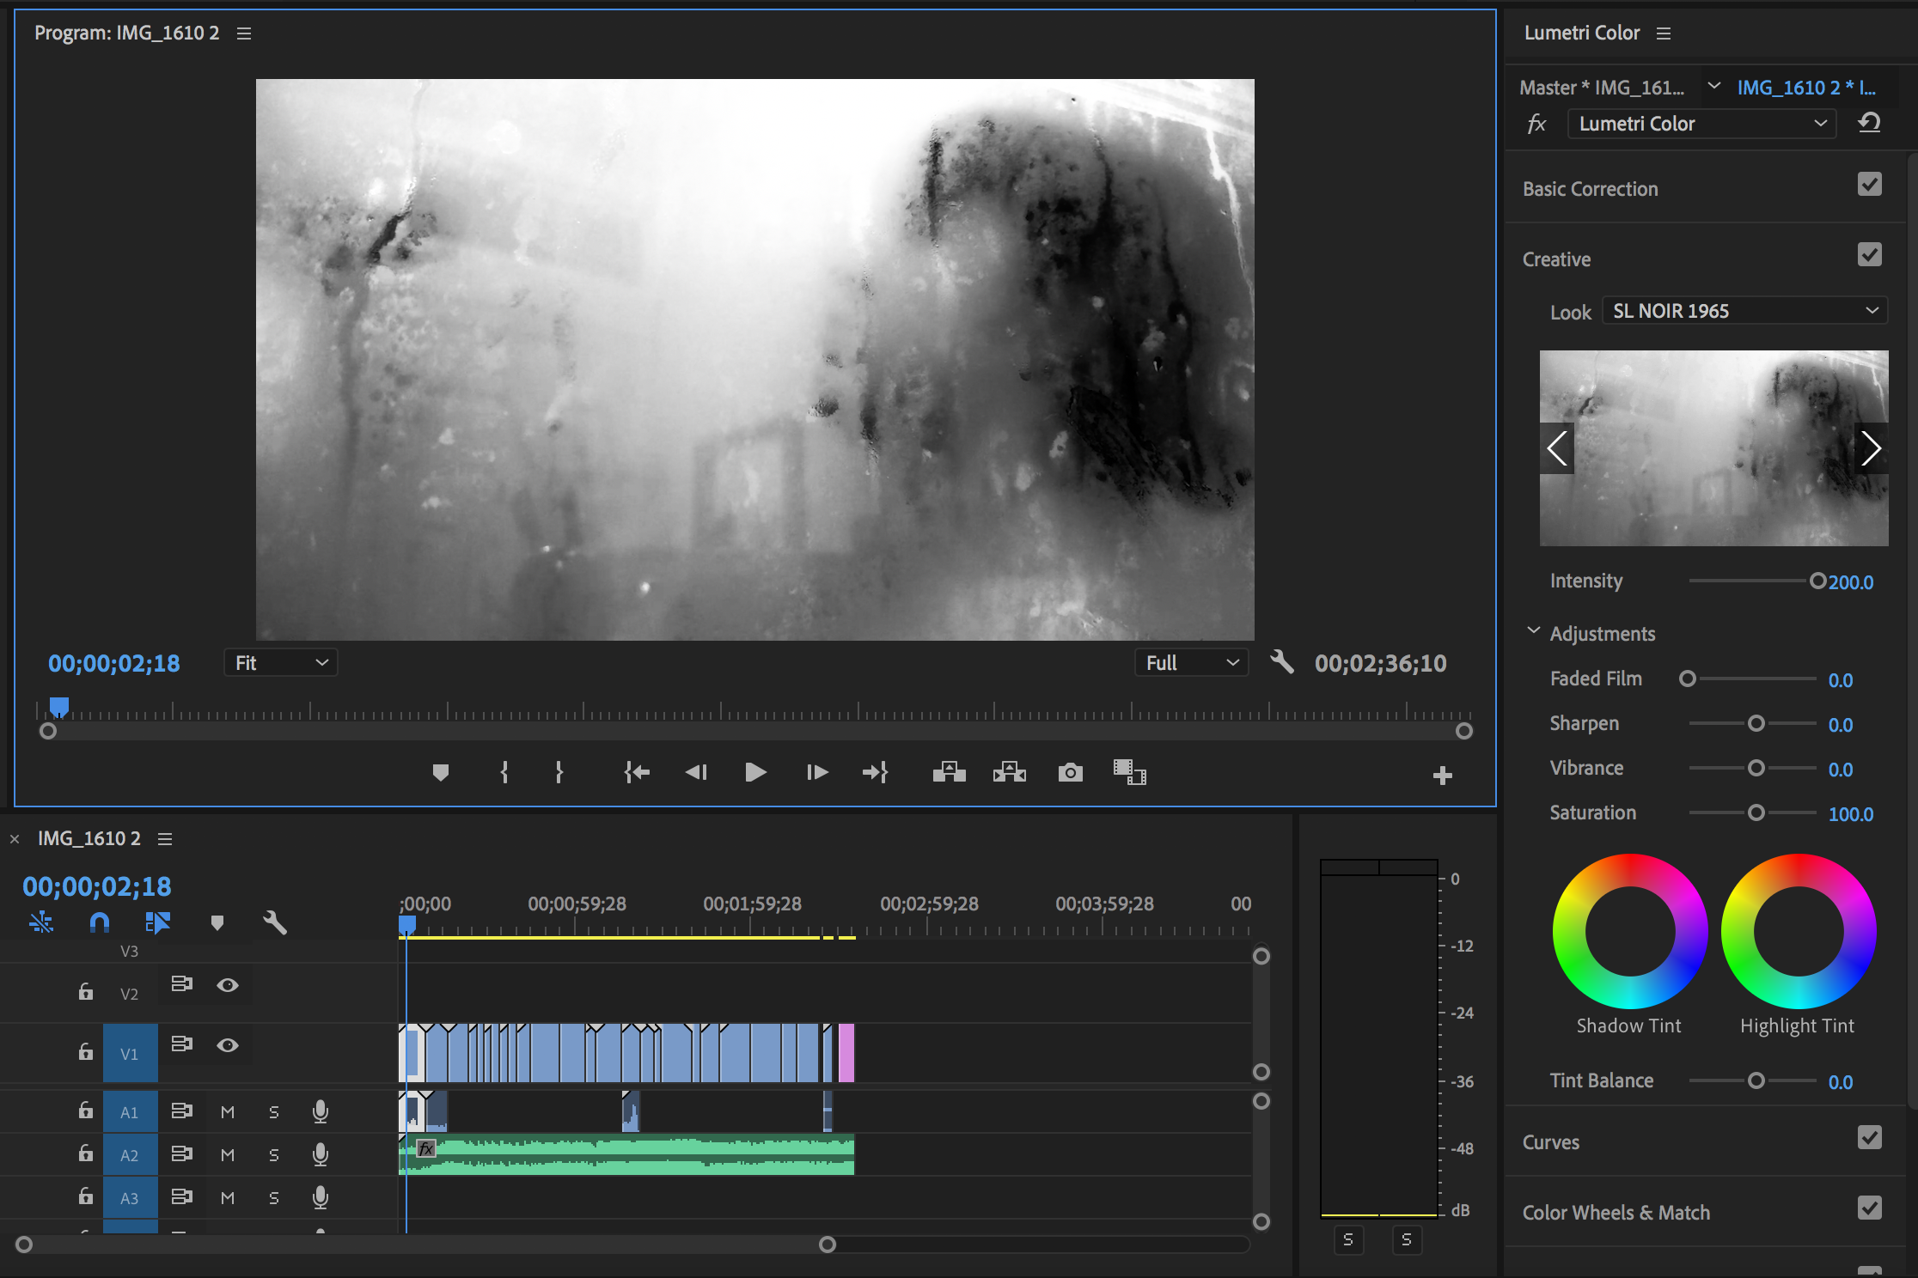Open timeline display settings wrench
1918x1278 pixels.
274,922
